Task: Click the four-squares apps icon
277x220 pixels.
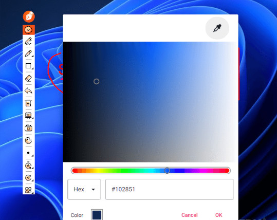Action: click(28, 190)
